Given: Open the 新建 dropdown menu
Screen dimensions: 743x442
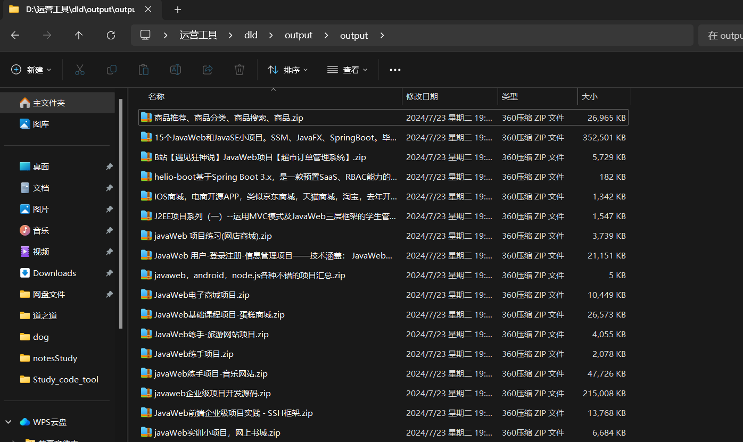Looking at the screenshot, I should 31,70.
